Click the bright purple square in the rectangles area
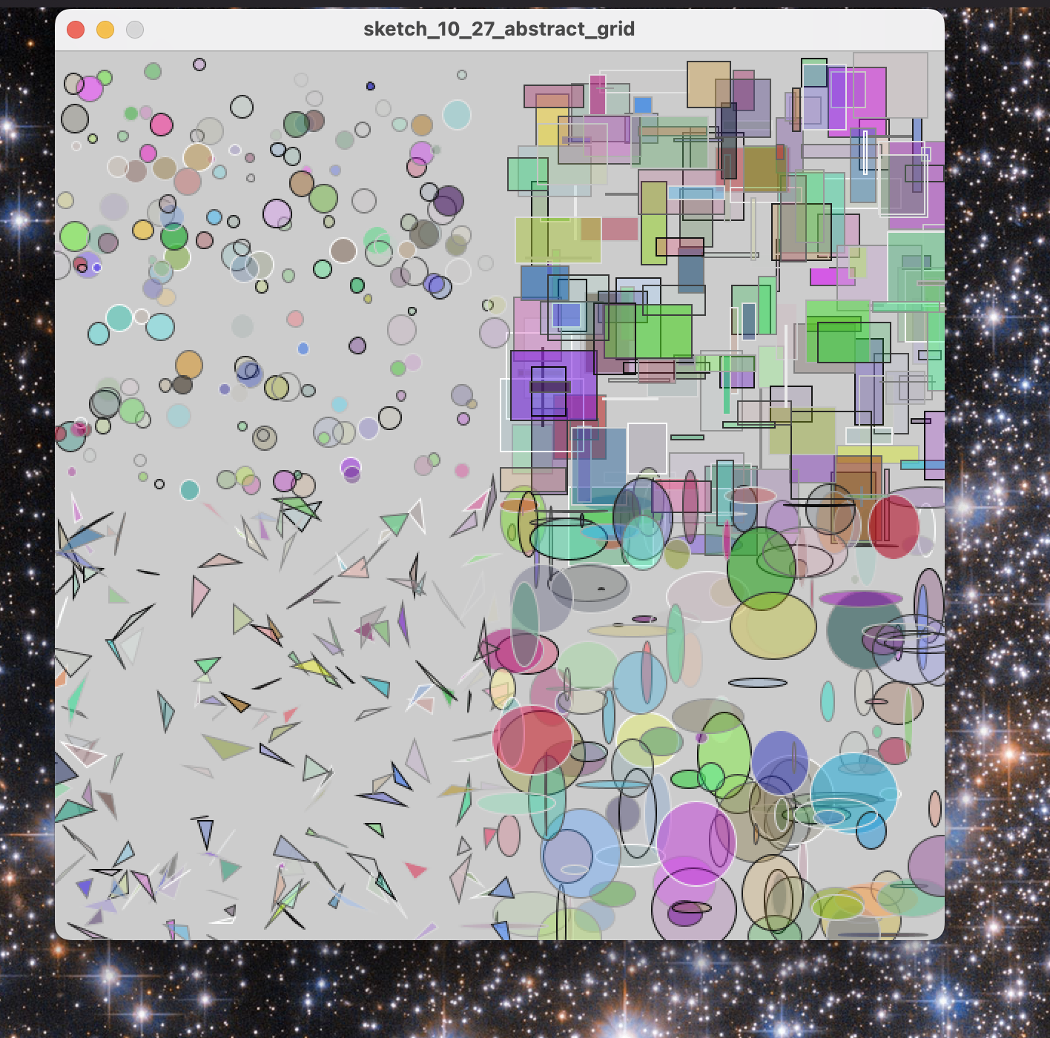Image resolution: width=1050 pixels, height=1038 pixels. (553, 386)
